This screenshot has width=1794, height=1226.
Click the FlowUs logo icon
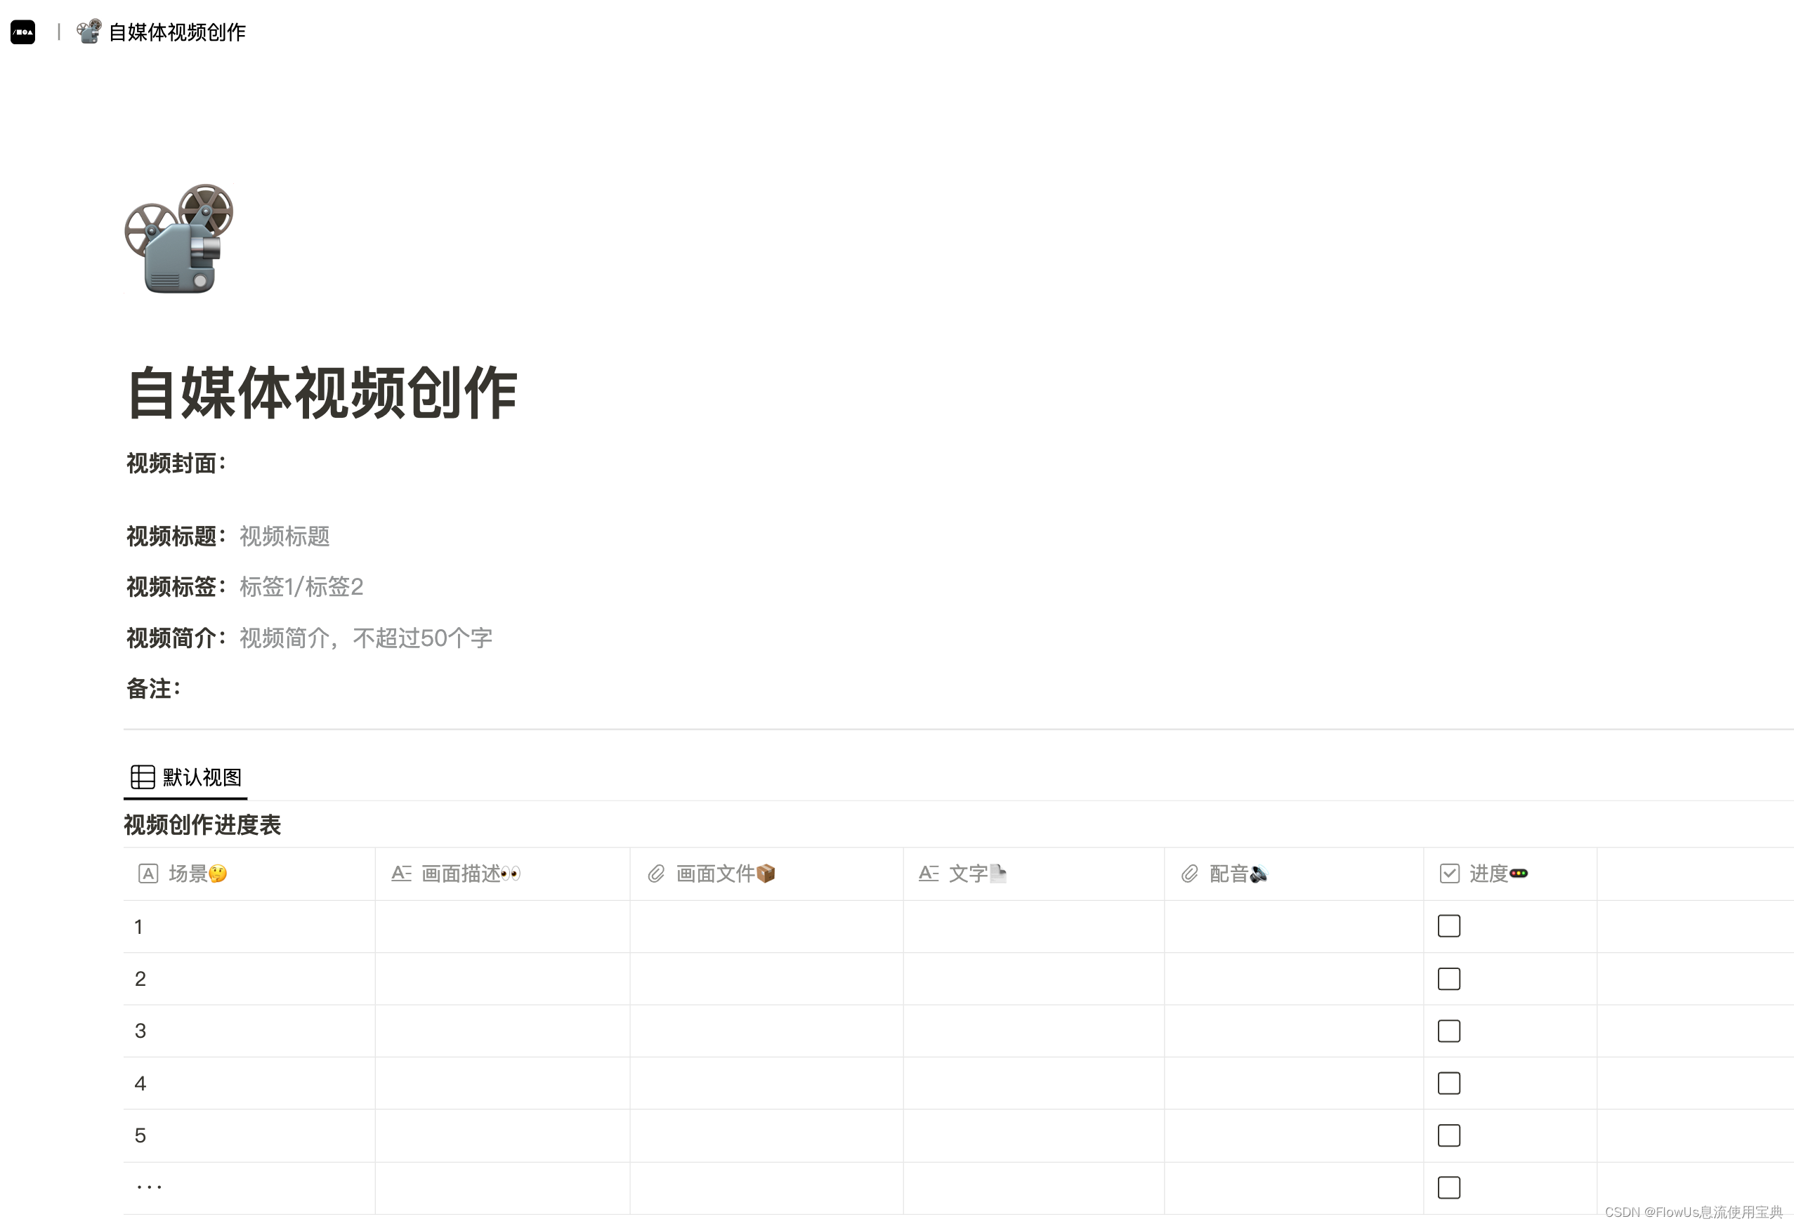coord(22,32)
